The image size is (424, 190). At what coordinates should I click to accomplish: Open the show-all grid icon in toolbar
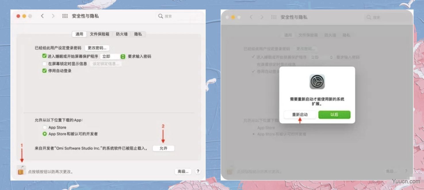(65, 16)
